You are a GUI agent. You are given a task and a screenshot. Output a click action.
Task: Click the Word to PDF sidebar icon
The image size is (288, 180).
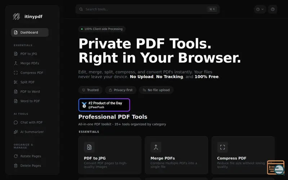coord(16,101)
